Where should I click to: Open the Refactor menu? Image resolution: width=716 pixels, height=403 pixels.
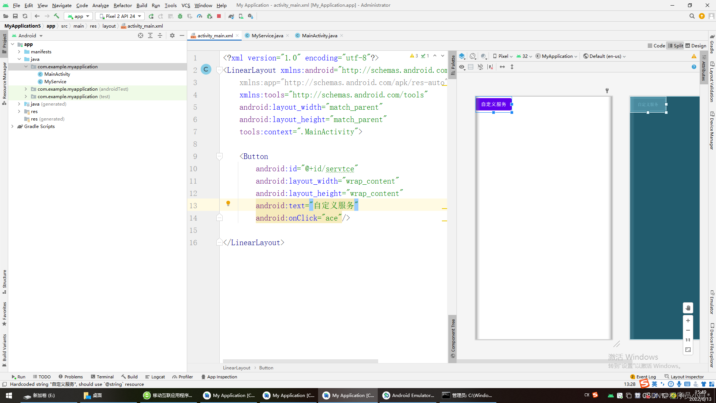point(122,5)
